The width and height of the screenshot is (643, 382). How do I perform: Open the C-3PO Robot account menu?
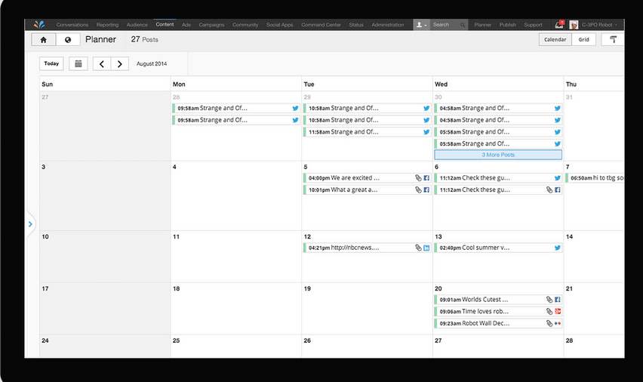tap(596, 25)
